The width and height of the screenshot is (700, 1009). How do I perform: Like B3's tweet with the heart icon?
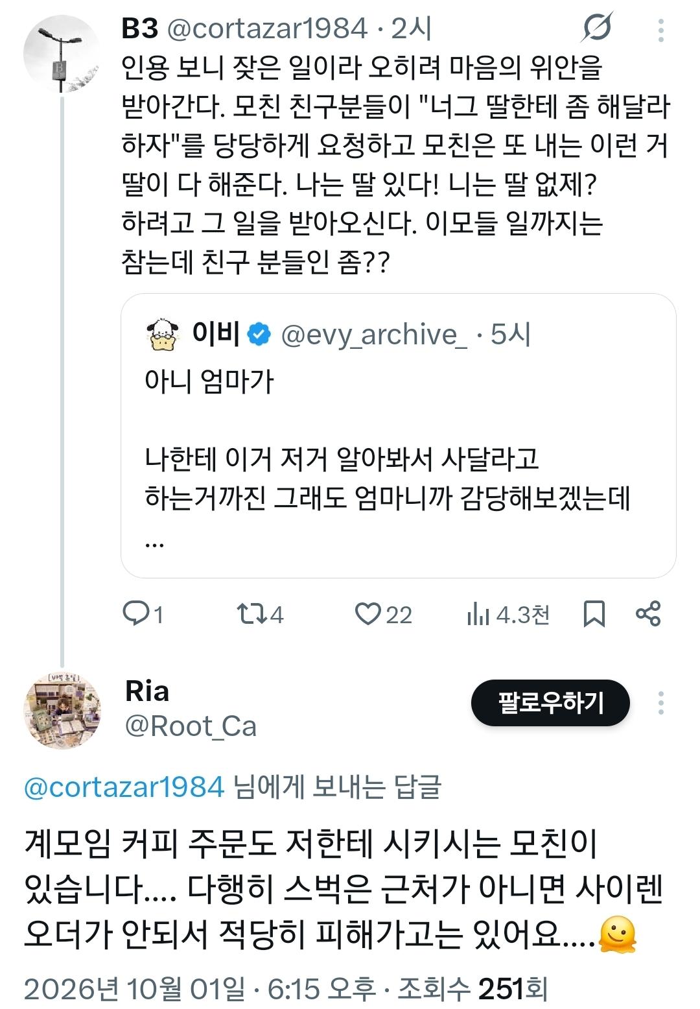367,613
